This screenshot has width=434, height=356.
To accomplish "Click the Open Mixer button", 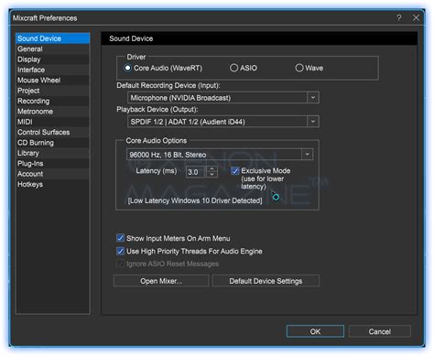I will [x=161, y=281].
